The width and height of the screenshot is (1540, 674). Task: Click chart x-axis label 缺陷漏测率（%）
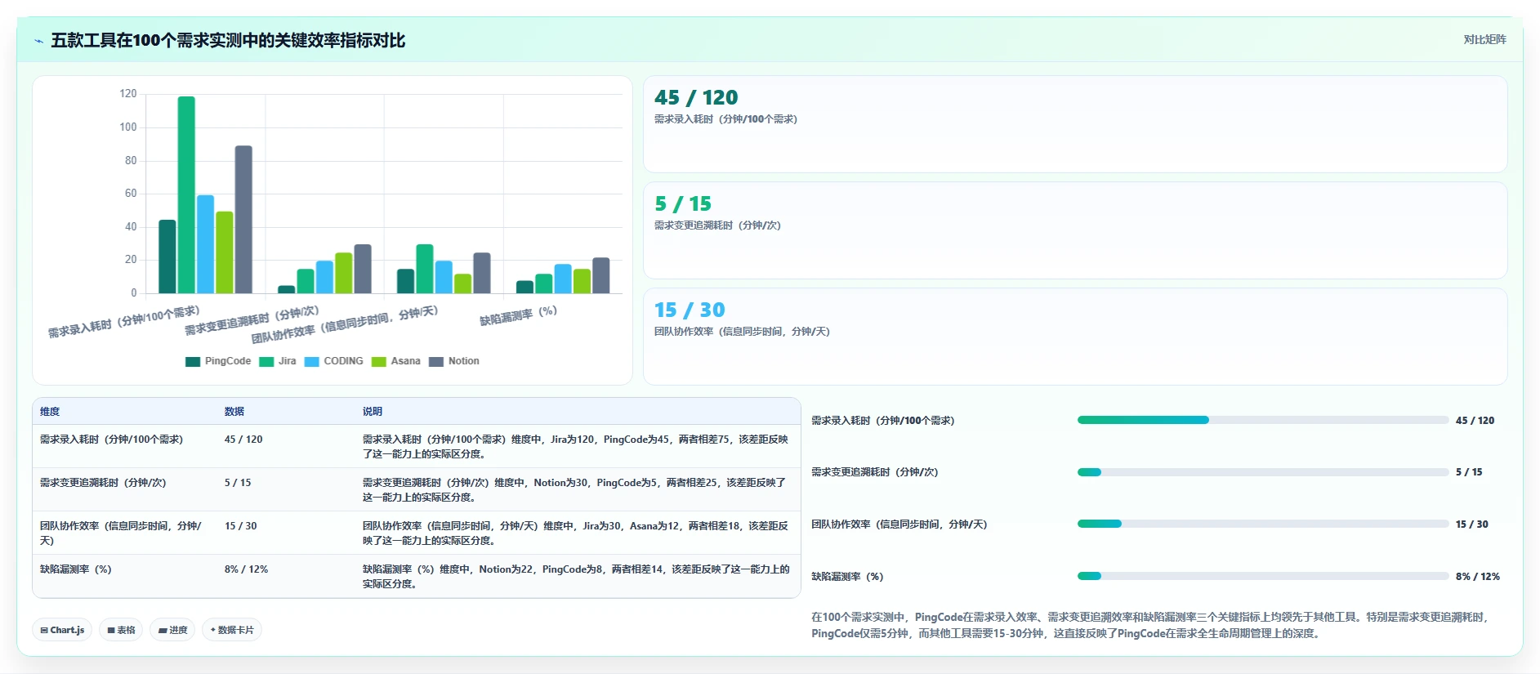(x=518, y=315)
